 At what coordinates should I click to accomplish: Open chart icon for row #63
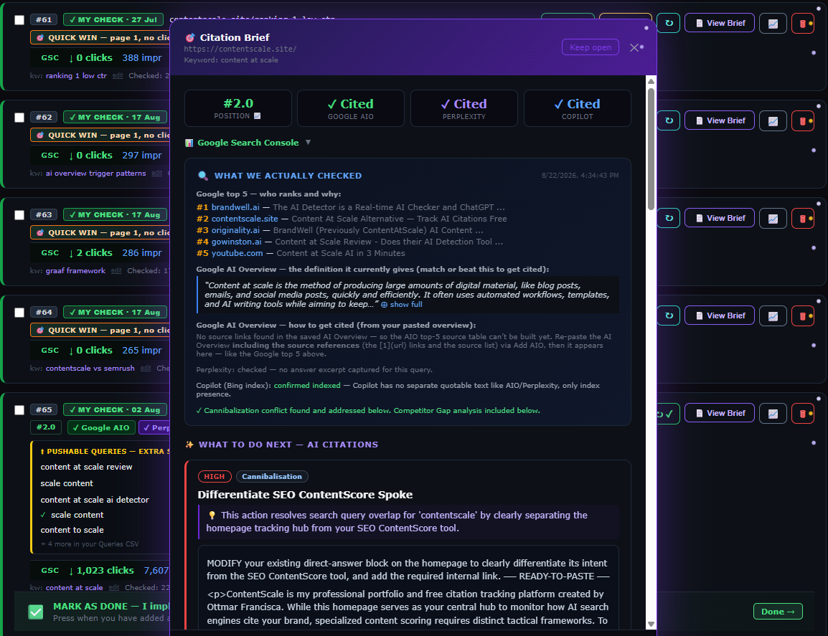(773, 218)
